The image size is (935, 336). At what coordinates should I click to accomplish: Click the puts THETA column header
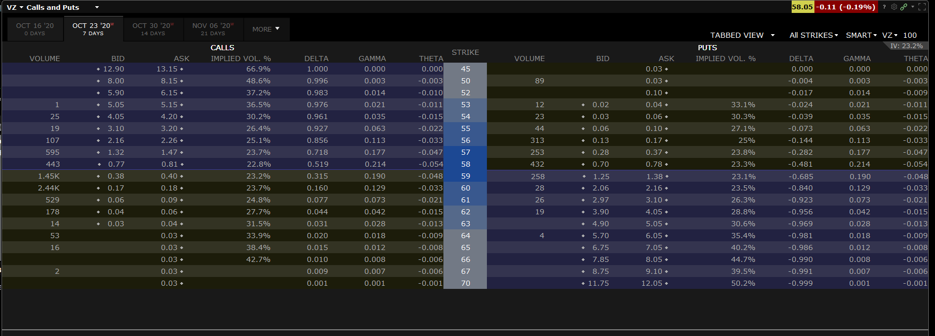coord(915,59)
